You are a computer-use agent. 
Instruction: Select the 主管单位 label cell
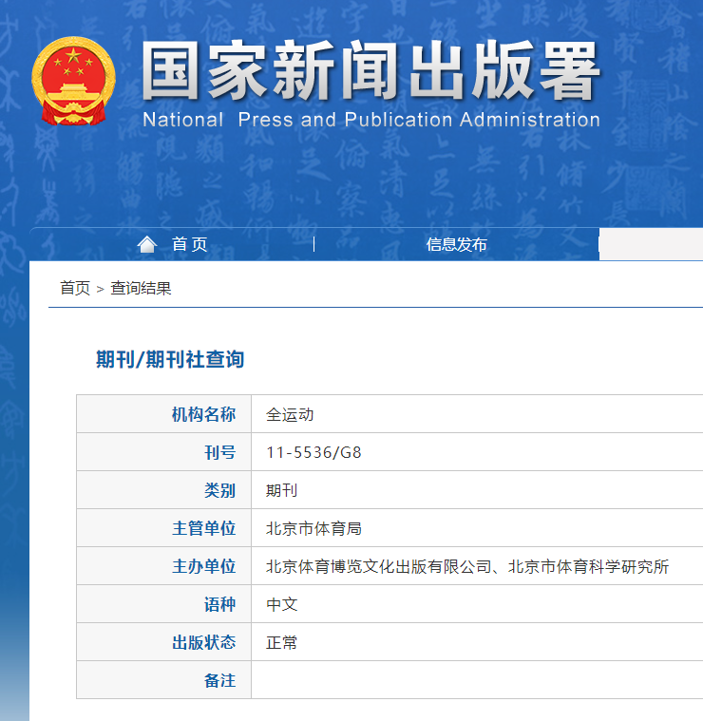point(164,528)
